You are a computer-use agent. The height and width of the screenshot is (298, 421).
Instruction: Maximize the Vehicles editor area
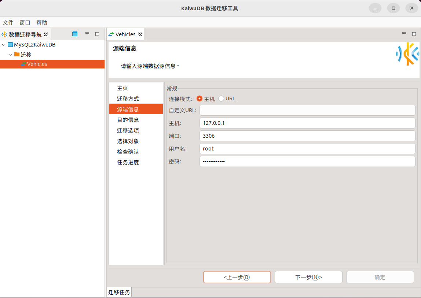(x=414, y=34)
